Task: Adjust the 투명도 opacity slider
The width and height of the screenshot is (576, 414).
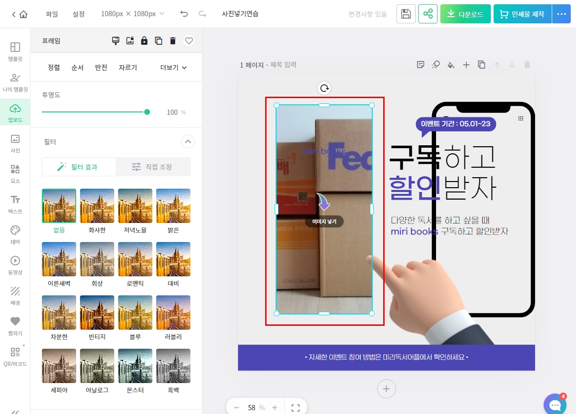Action: (147, 112)
